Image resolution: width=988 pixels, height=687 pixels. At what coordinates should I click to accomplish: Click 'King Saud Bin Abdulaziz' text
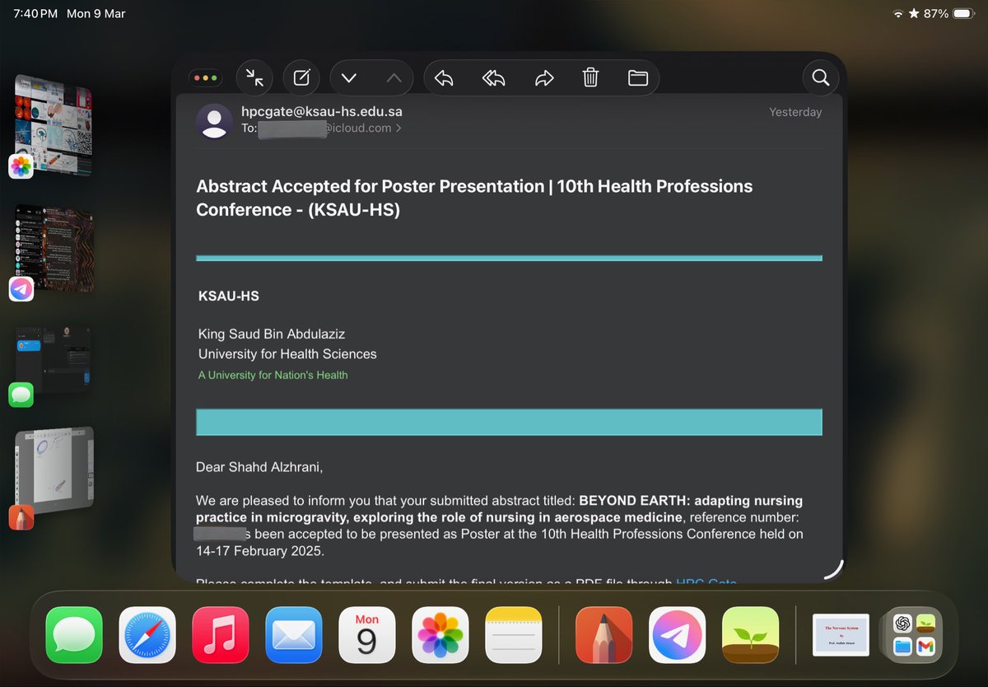pos(272,334)
